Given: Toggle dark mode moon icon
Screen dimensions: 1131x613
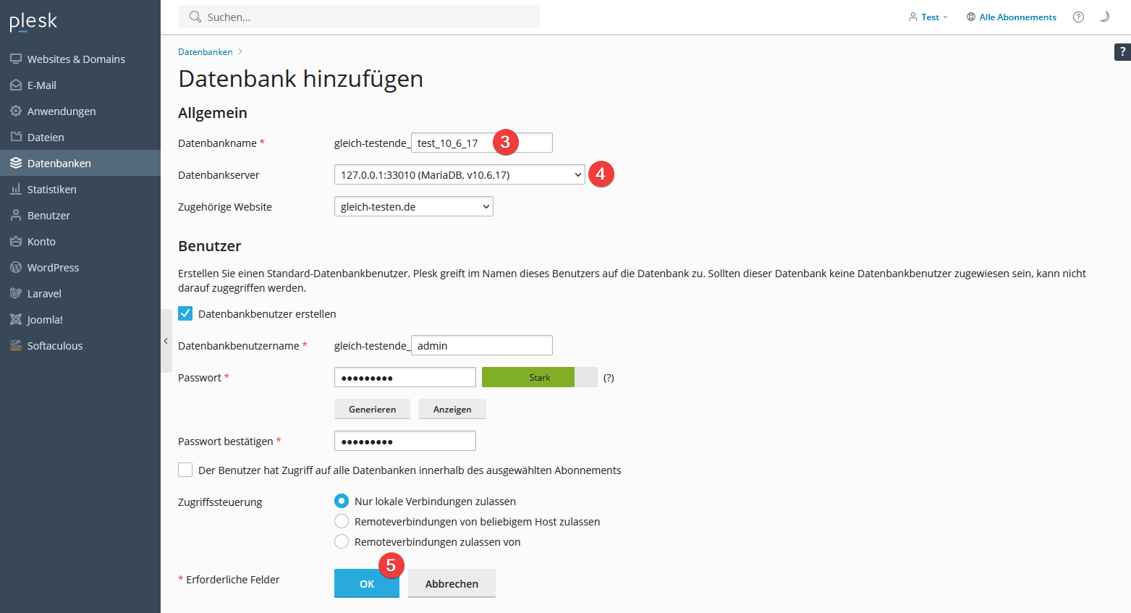Looking at the screenshot, I should [x=1104, y=17].
